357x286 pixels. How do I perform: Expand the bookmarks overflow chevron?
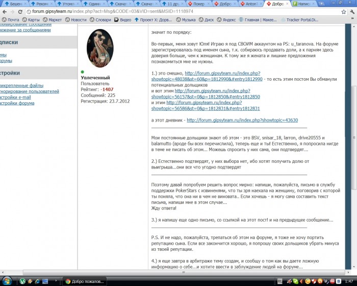353,19
